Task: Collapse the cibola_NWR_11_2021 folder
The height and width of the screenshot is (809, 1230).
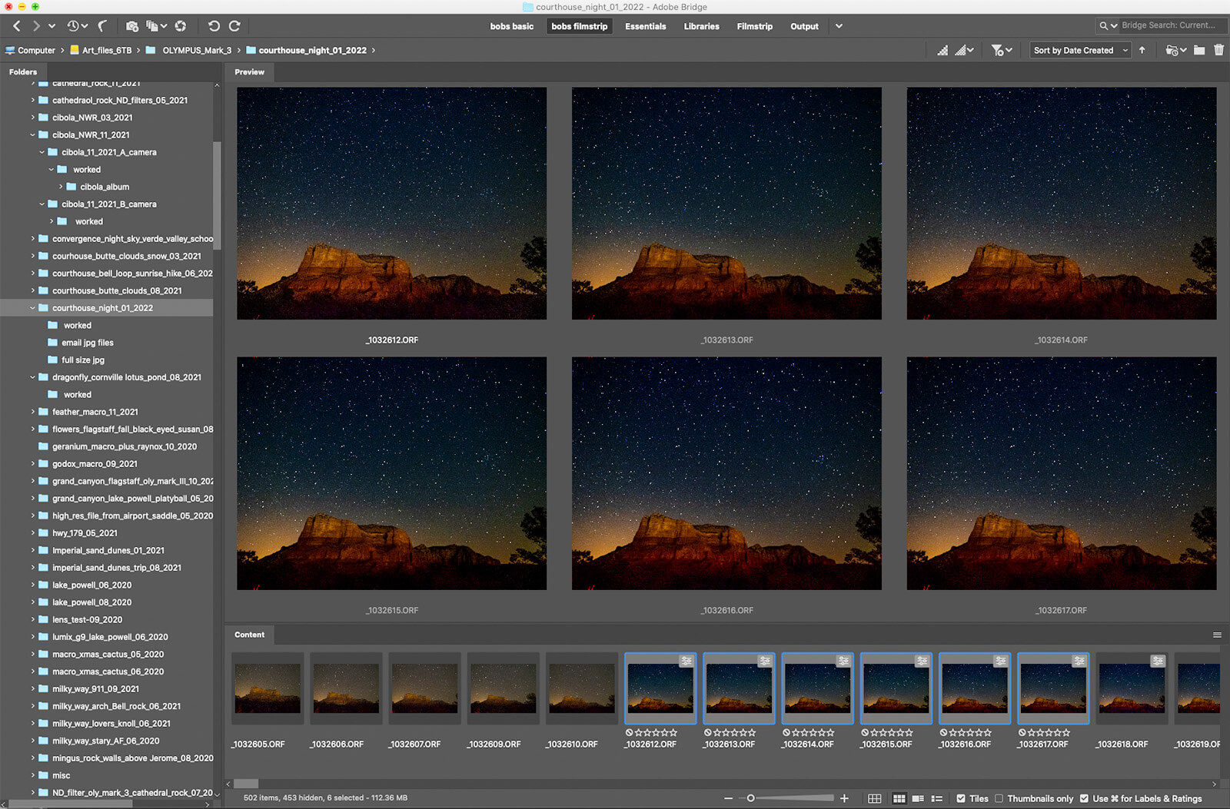Action: 33,135
